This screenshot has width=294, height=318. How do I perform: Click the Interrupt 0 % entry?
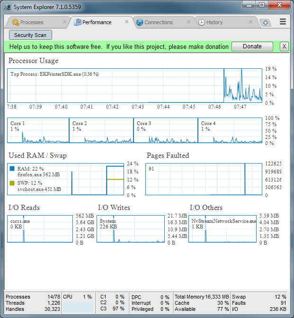(x=151, y=303)
